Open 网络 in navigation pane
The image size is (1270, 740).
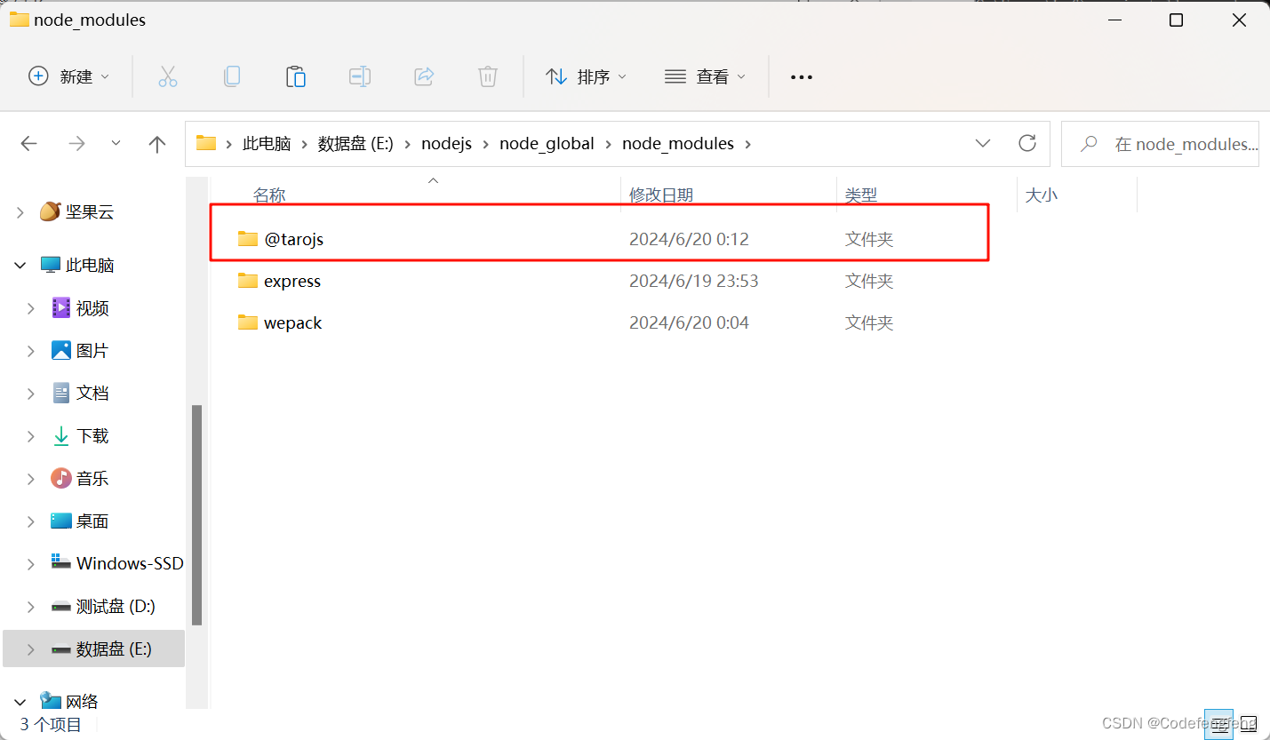click(82, 702)
